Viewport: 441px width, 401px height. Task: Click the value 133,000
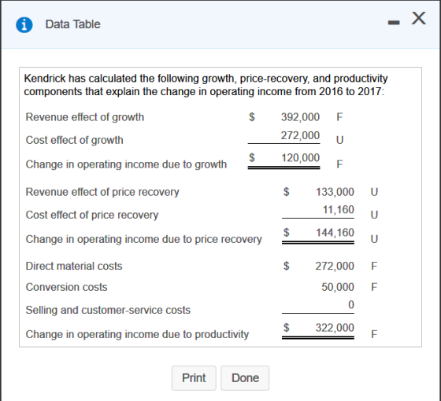tap(335, 192)
